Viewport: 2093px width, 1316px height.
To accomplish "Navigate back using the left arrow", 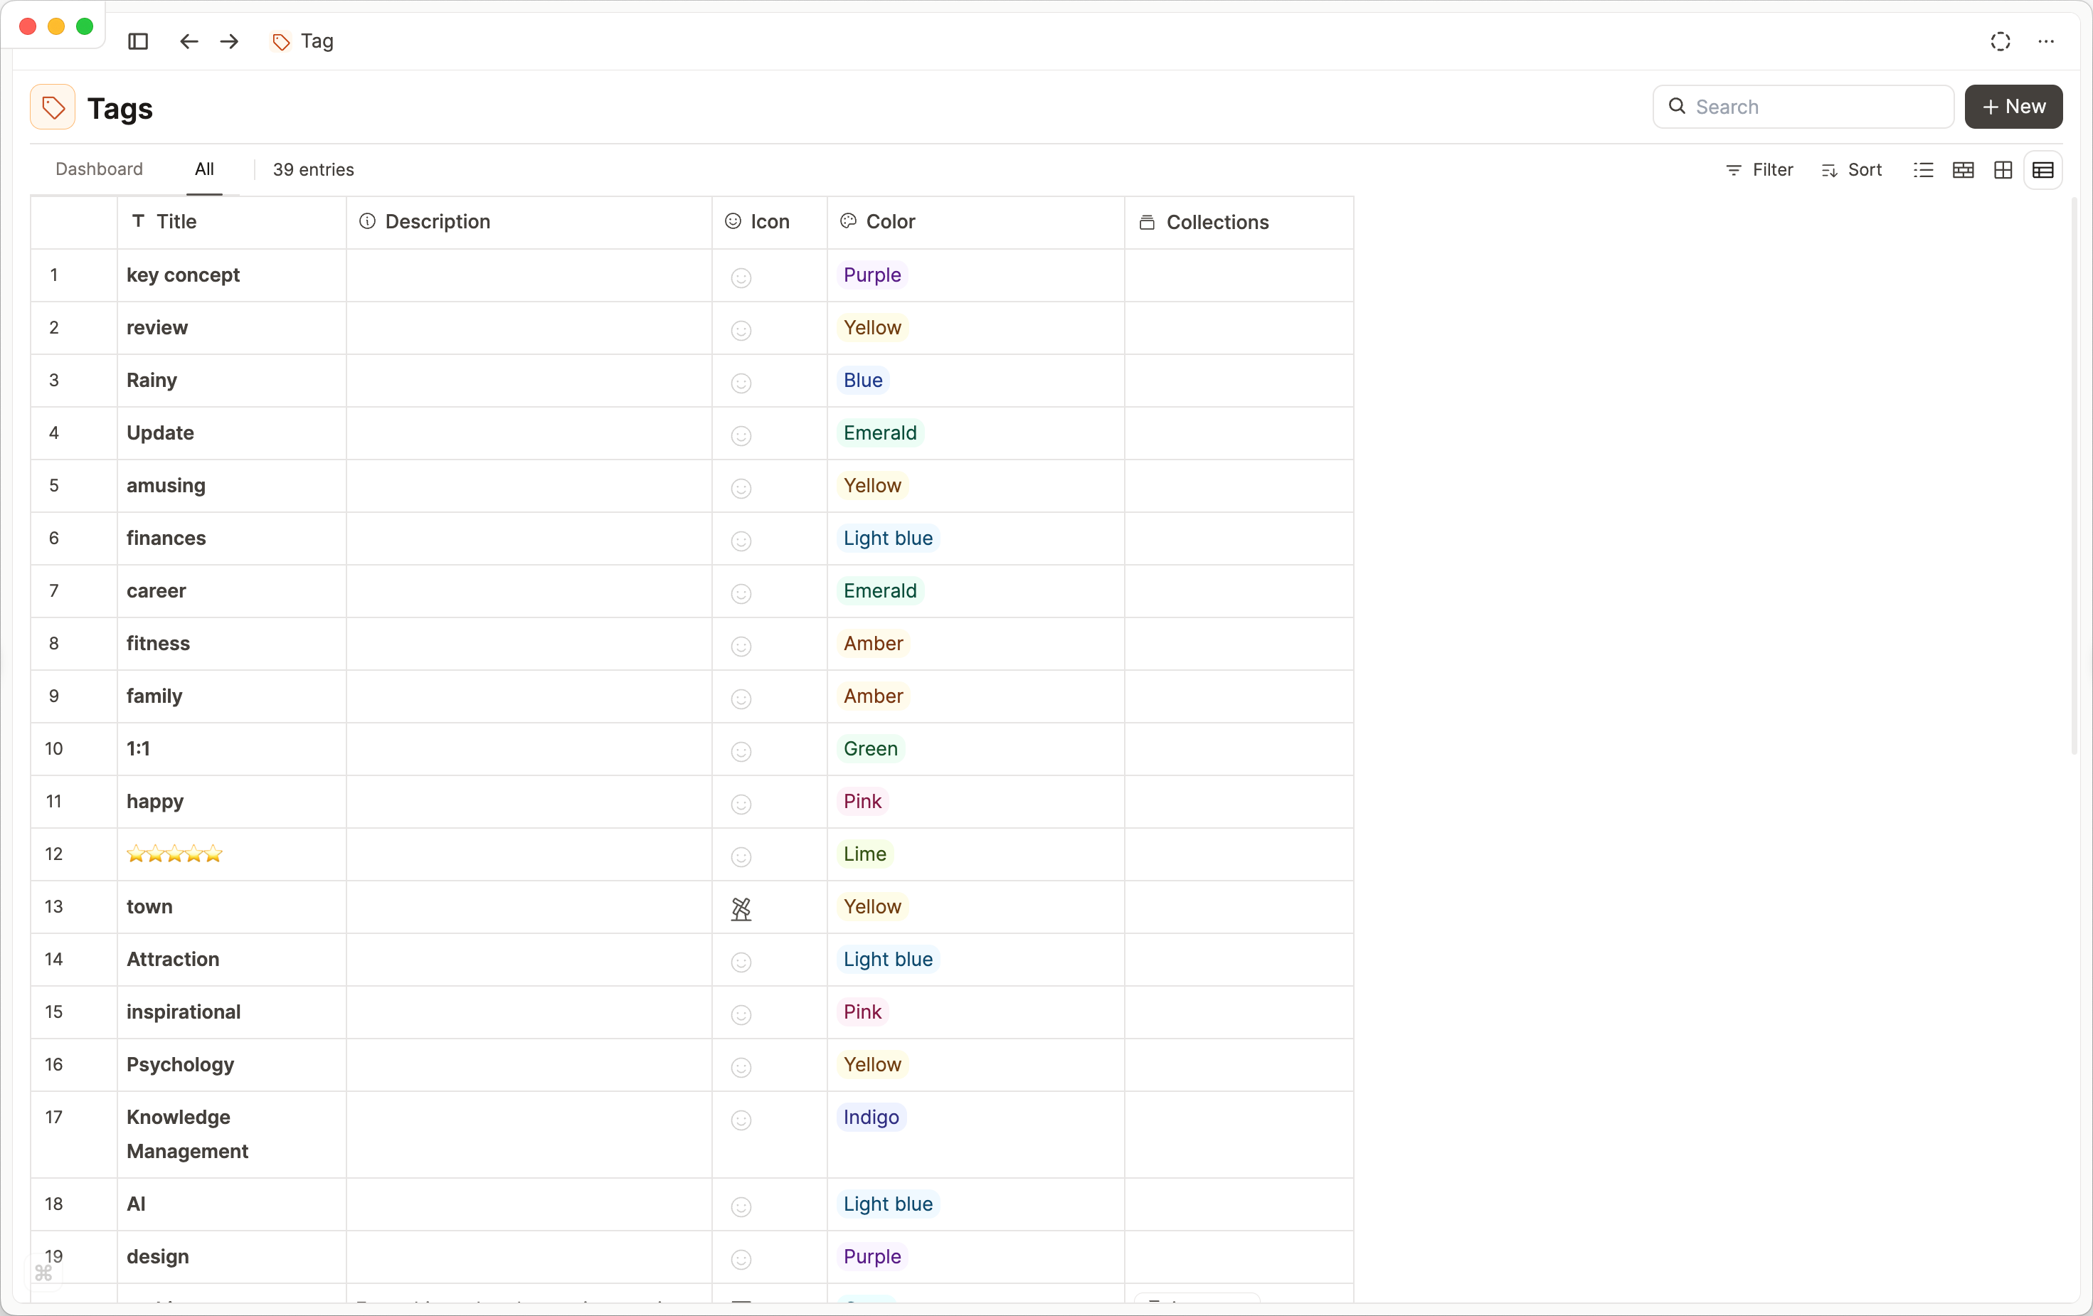I will tap(188, 41).
